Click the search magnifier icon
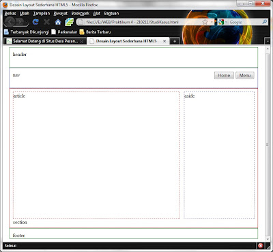The image size is (273, 252). click(x=265, y=22)
